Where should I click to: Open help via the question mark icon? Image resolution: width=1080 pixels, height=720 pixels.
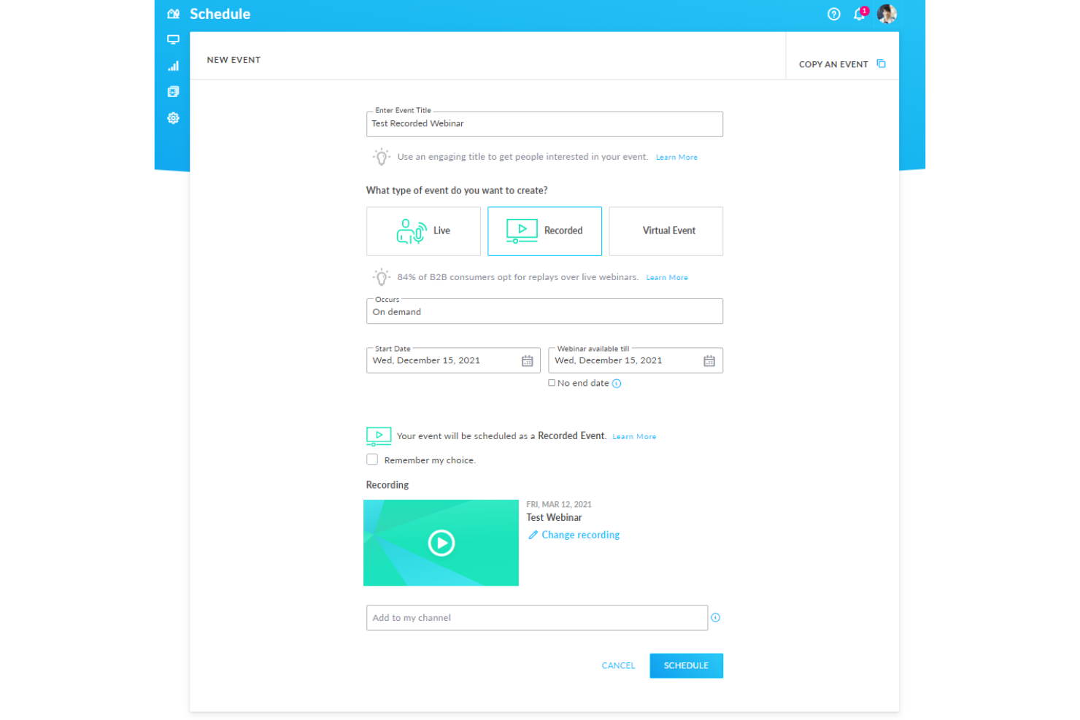click(x=833, y=14)
